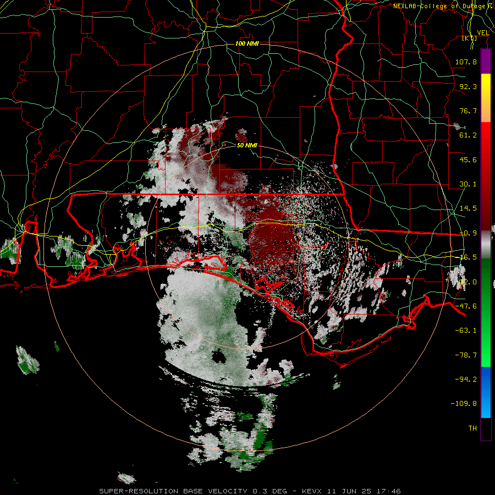Select the -0.9 velocity scale value
The width and height of the screenshot is (495, 495).
[468, 233]
